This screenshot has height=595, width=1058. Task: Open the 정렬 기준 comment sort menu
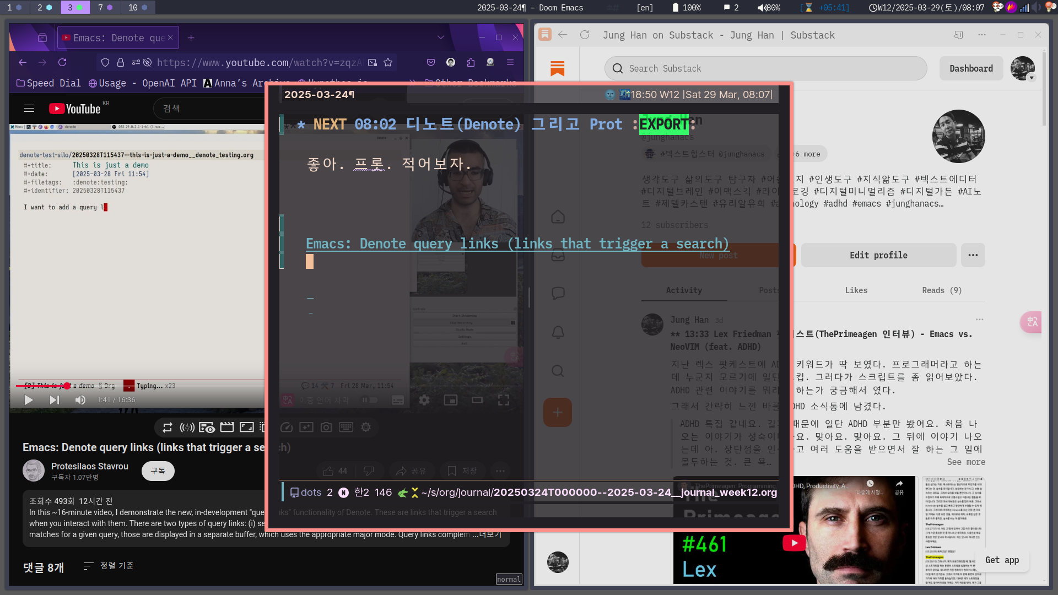coord(109,566)
